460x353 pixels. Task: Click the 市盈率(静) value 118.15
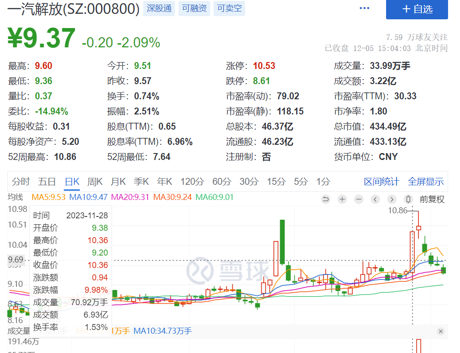coord(290,111)
